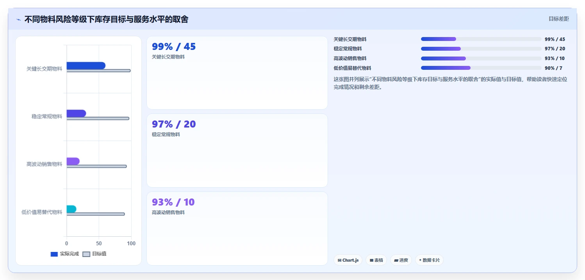Click the axis tick label 50

[99, 243]
